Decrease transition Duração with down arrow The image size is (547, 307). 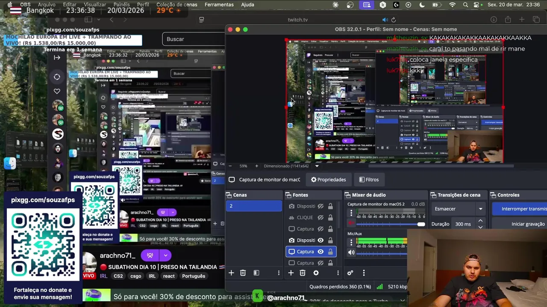[x=481, y=227]
